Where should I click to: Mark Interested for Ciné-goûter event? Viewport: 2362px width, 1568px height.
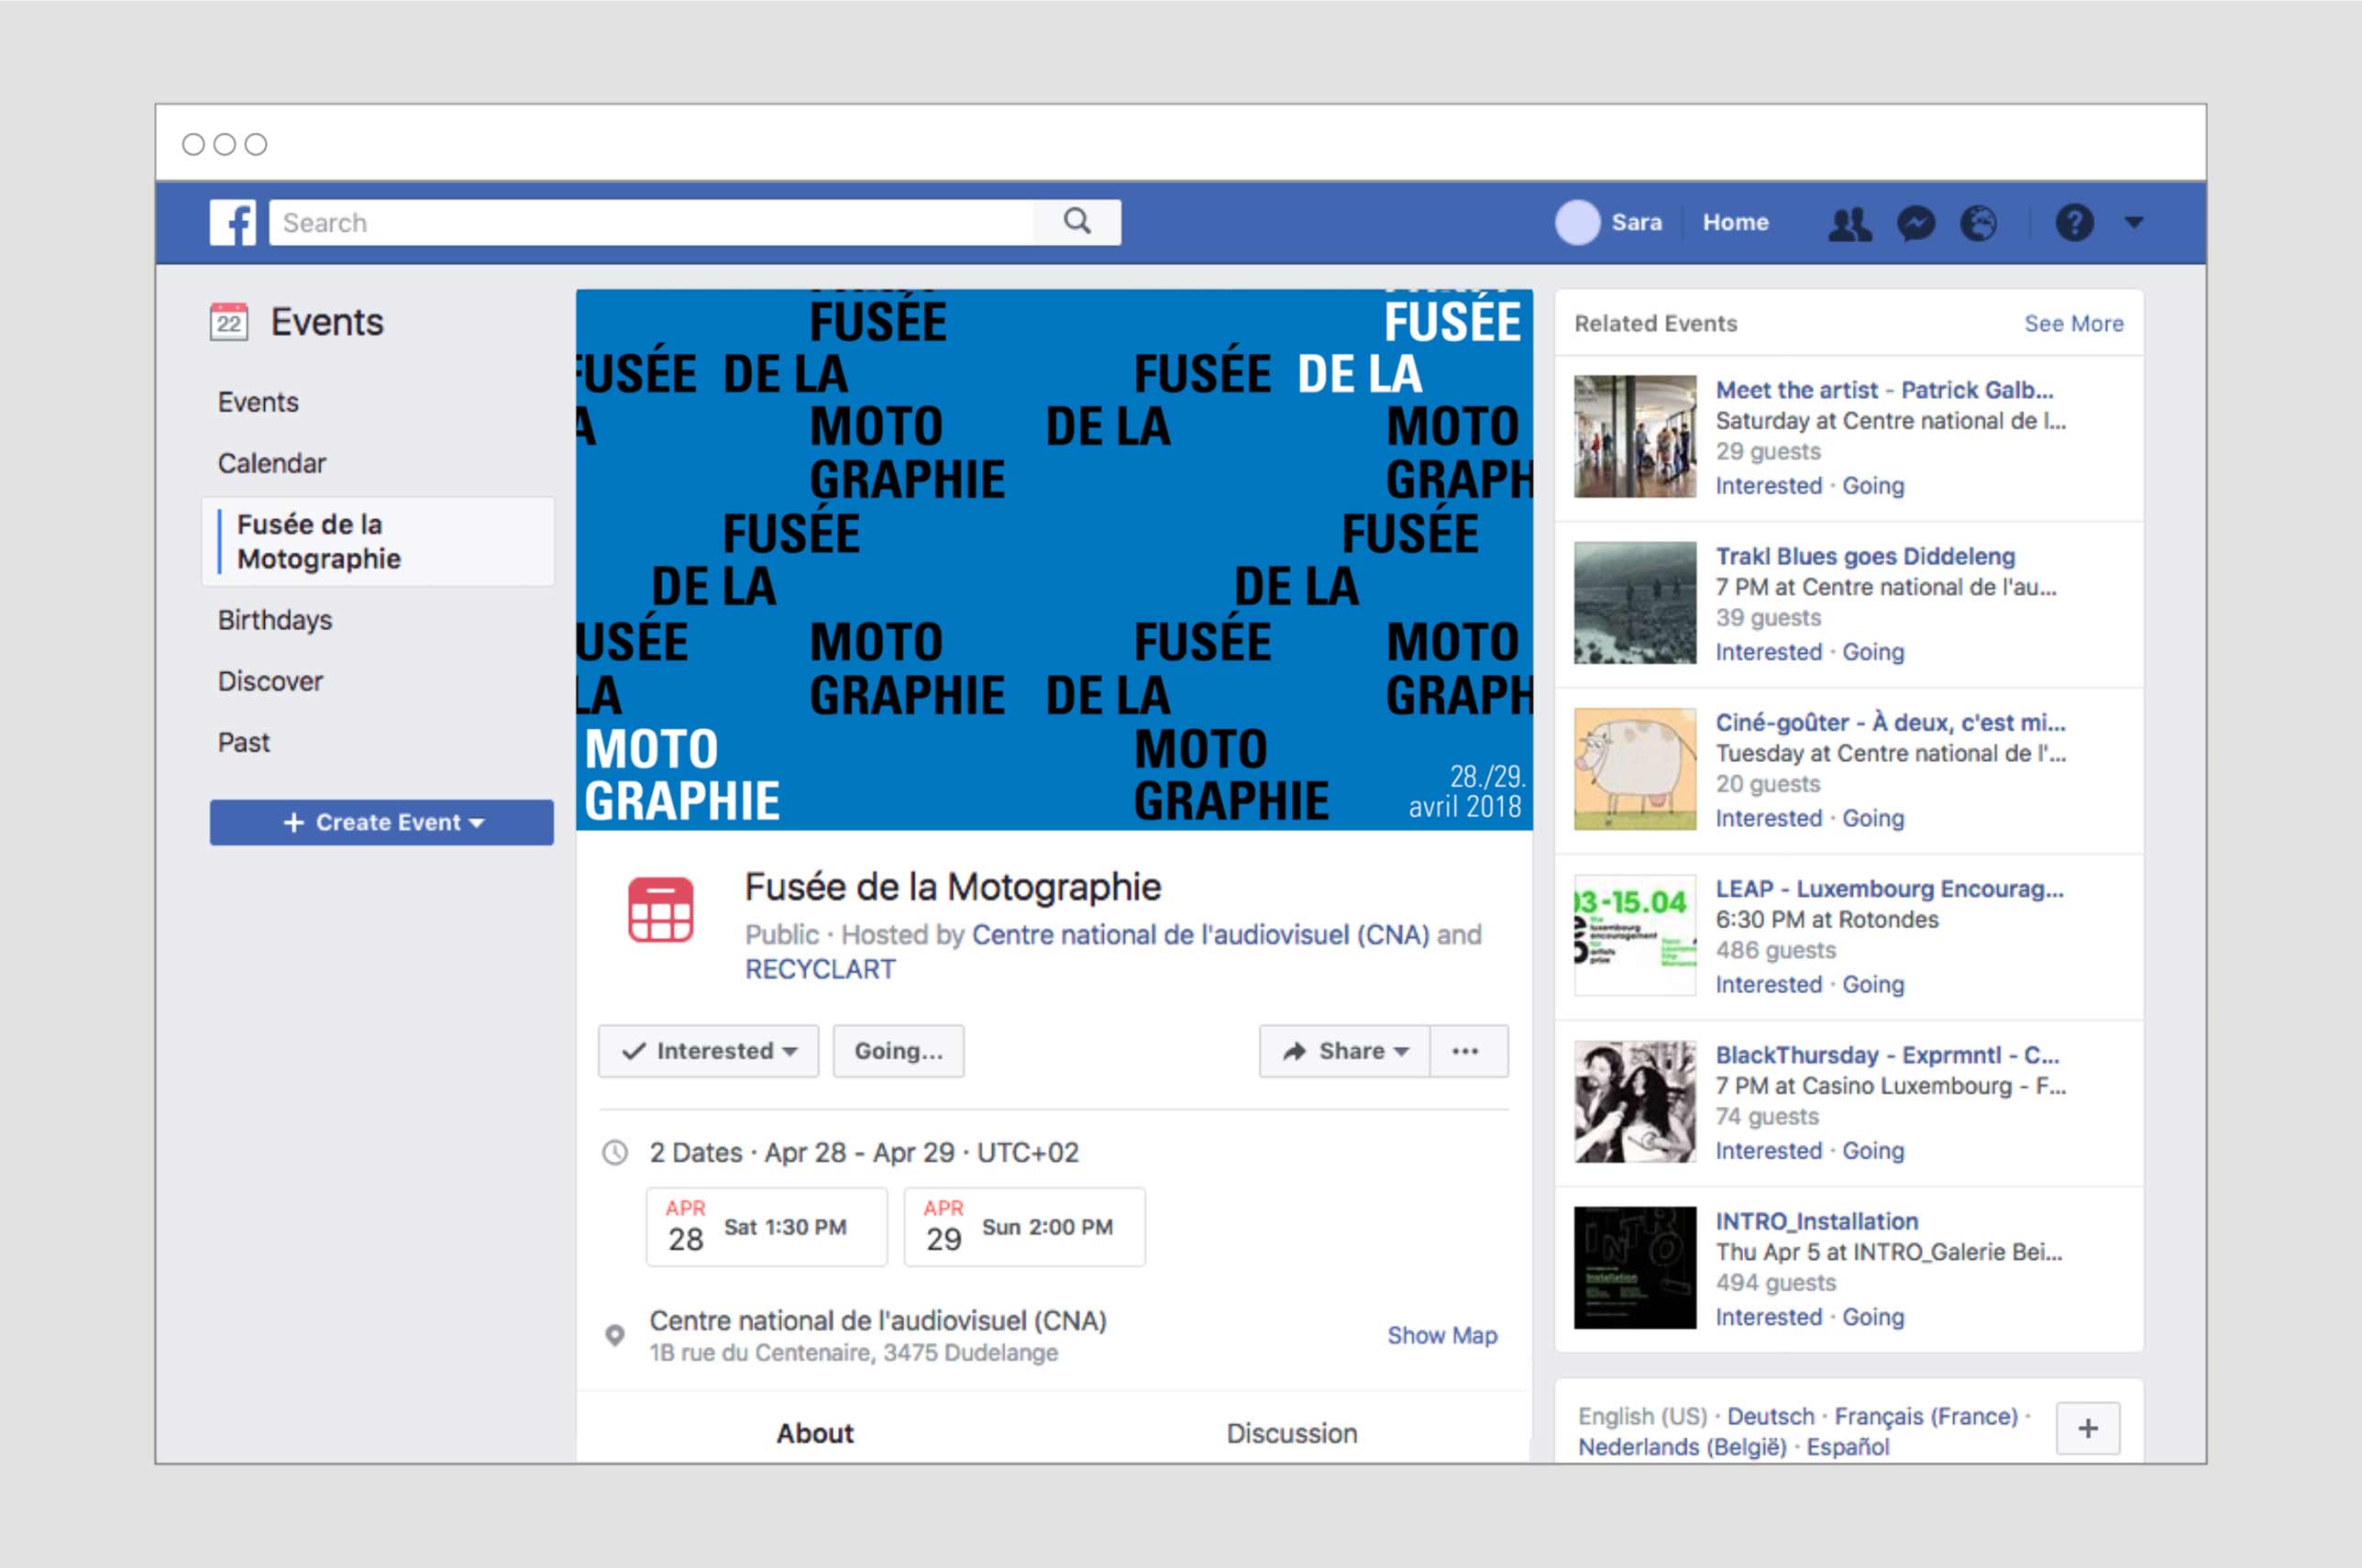[x=1768, y=818]
